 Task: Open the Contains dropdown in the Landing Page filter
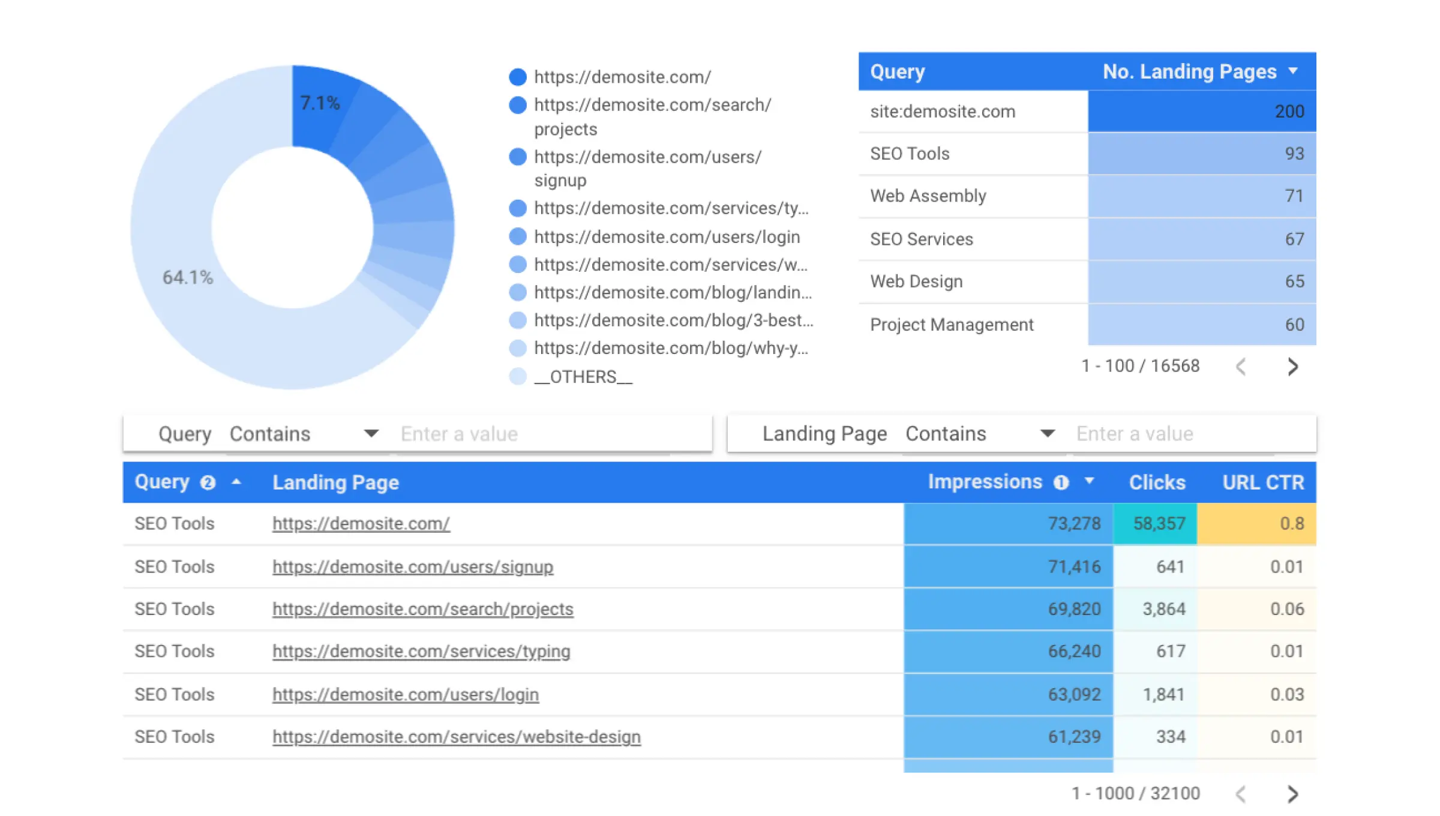coord(1048,433)
